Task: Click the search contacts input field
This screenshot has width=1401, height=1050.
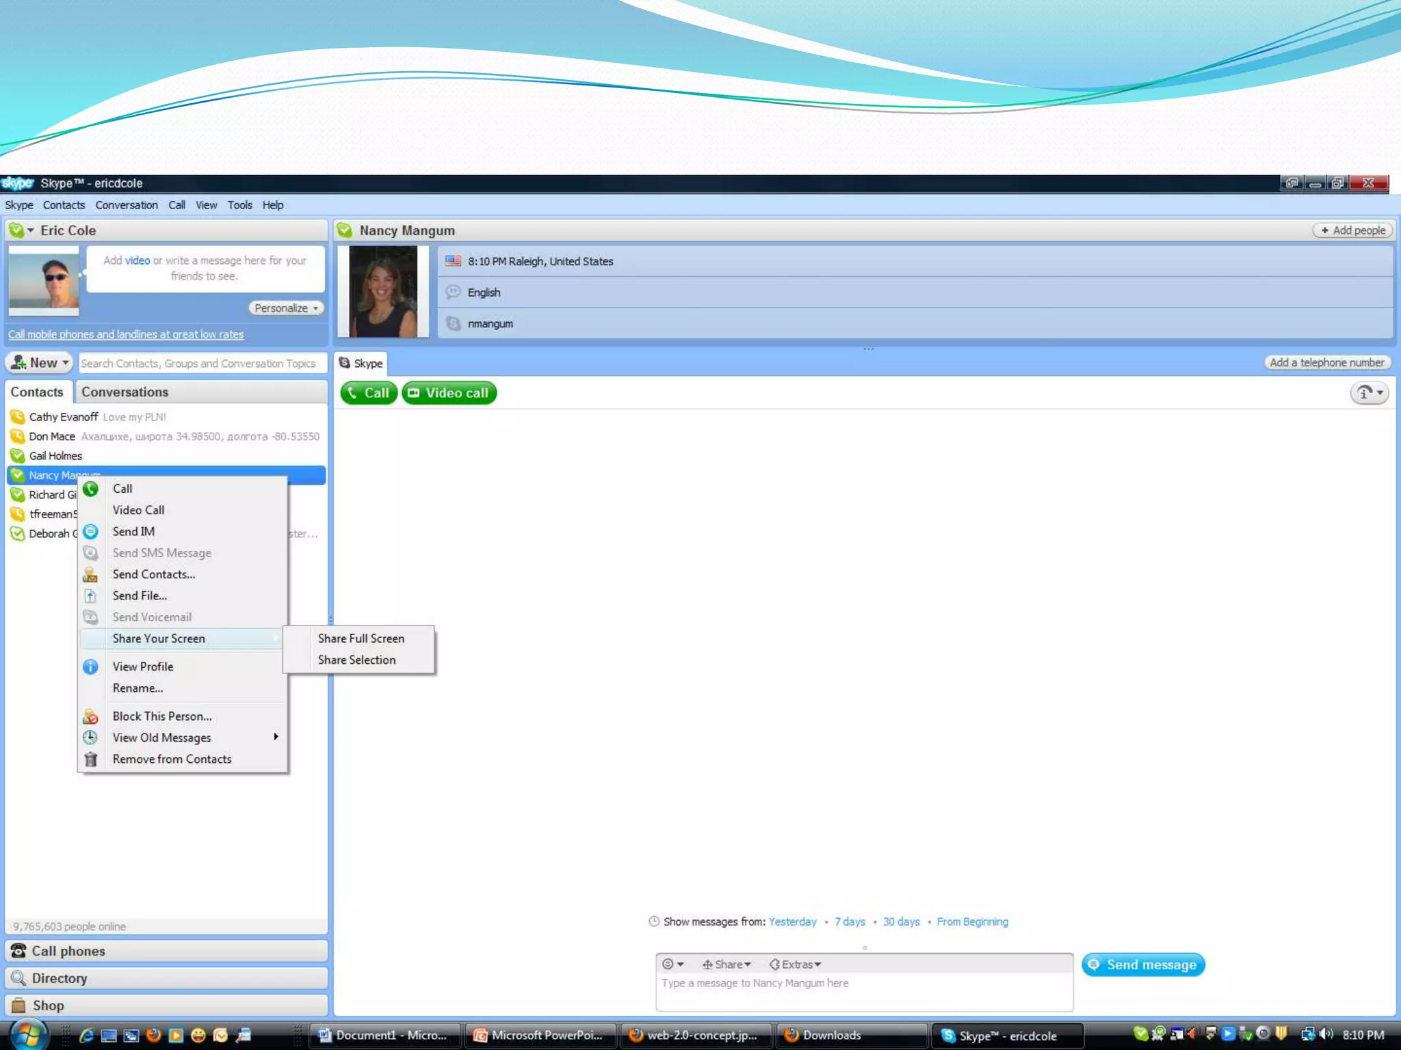Action: (x=198, y=364)
